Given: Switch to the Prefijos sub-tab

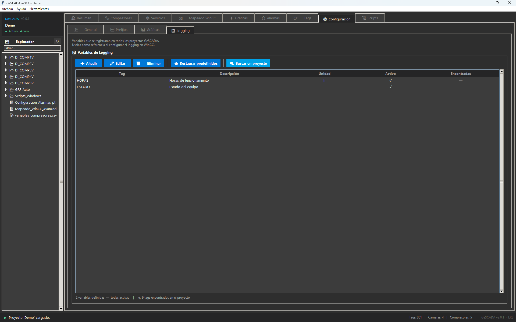Looking at the screenshot, I should coord(119,30).
